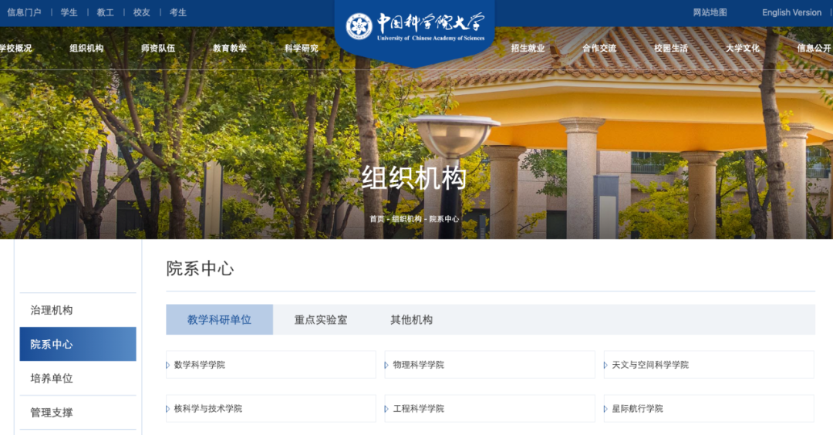The width and height of the screenshot is (833, 435).
Task: Open the 招生就业 navigation menu
Action: point(528,48)
